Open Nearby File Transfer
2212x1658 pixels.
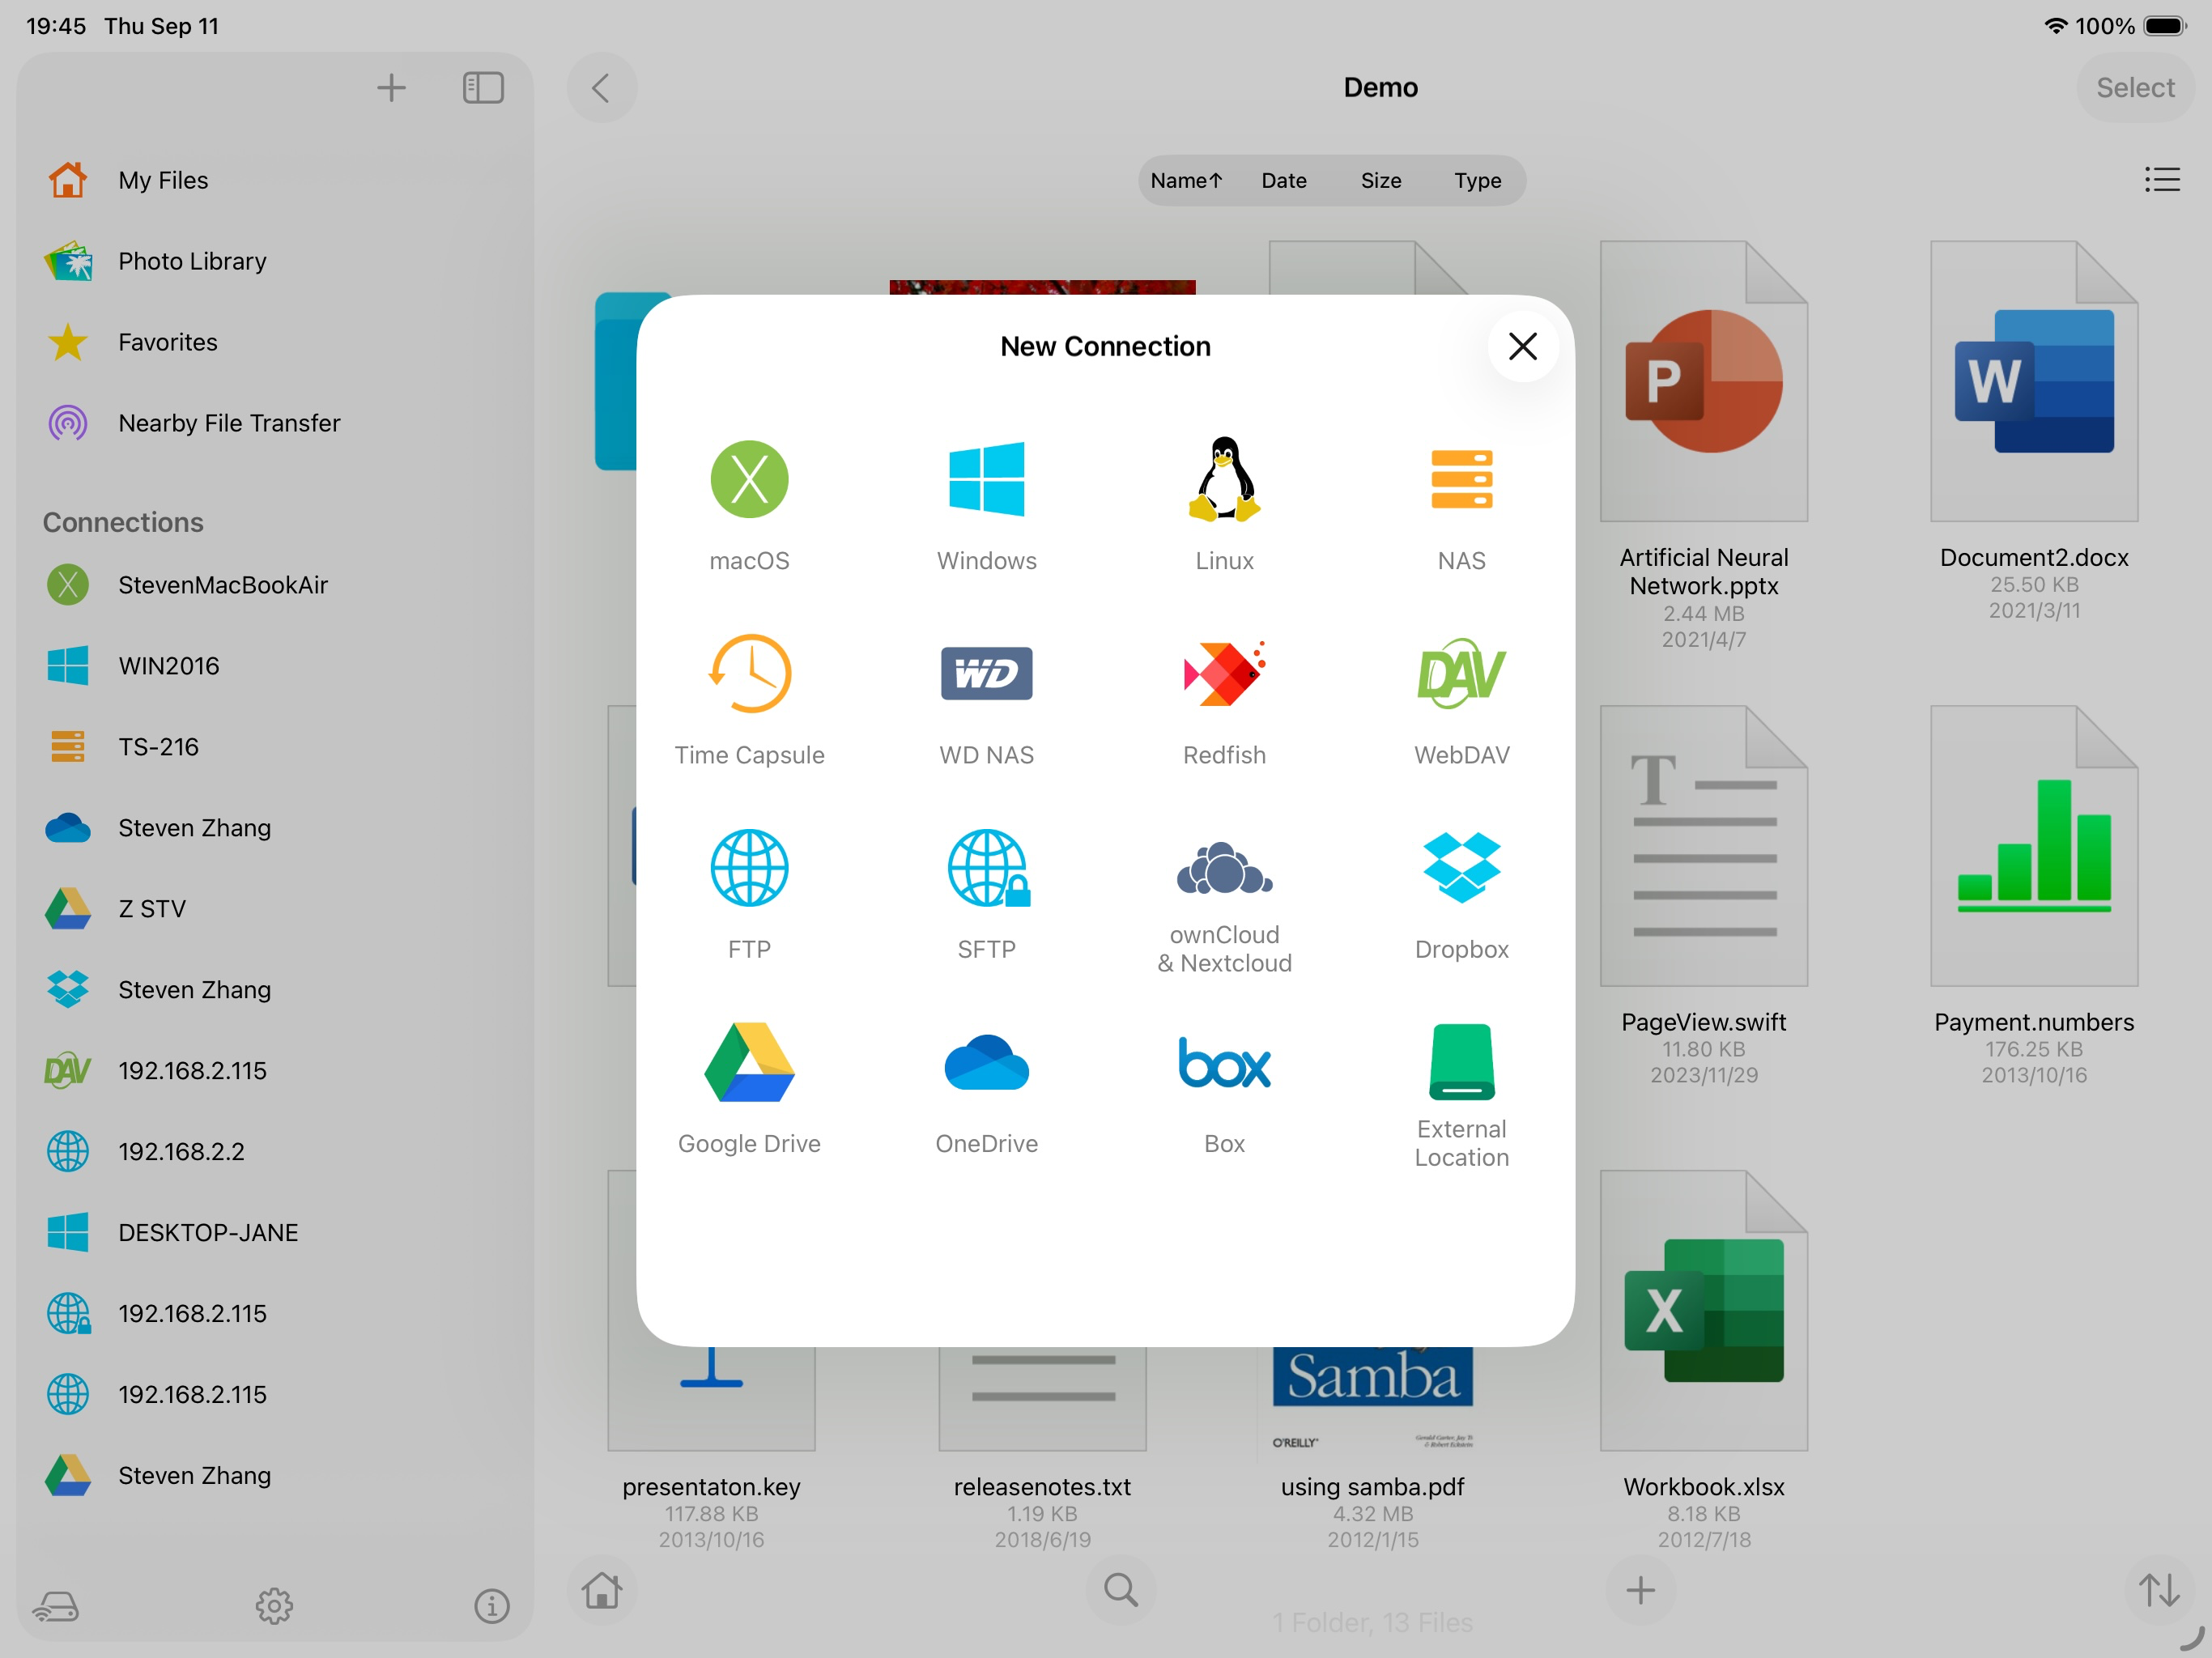pyautogui.click(x=229, y=423)
